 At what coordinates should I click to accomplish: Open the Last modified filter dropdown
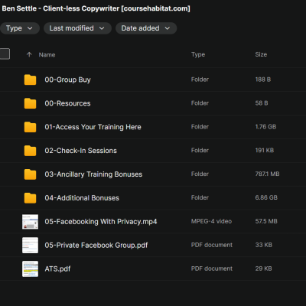point(77,28)
